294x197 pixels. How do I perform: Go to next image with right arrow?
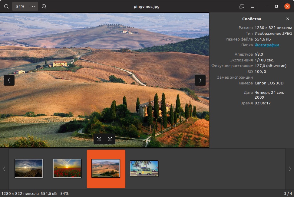pyautogui.click(x=200, y=80)
